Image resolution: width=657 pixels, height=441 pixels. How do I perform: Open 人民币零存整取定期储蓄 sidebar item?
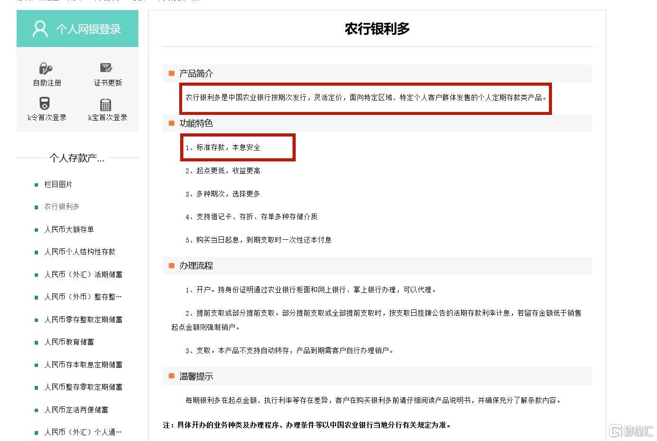tap(83, 319)
